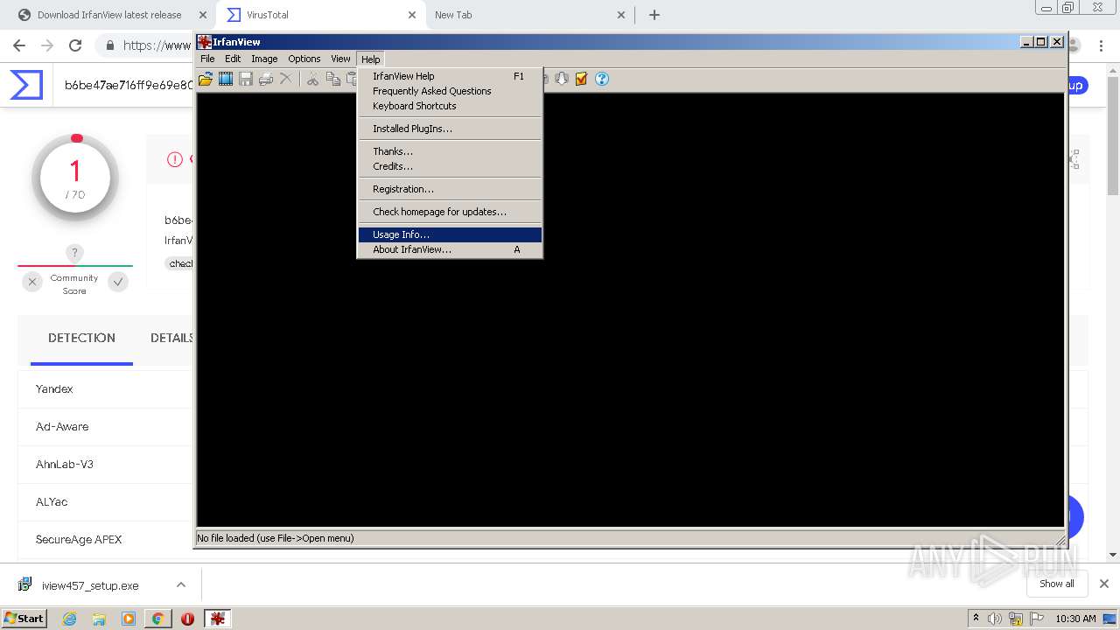Close the Chrome downloads bar
The width and height of the screenshot is (1120, 630).
[1103, 584]
